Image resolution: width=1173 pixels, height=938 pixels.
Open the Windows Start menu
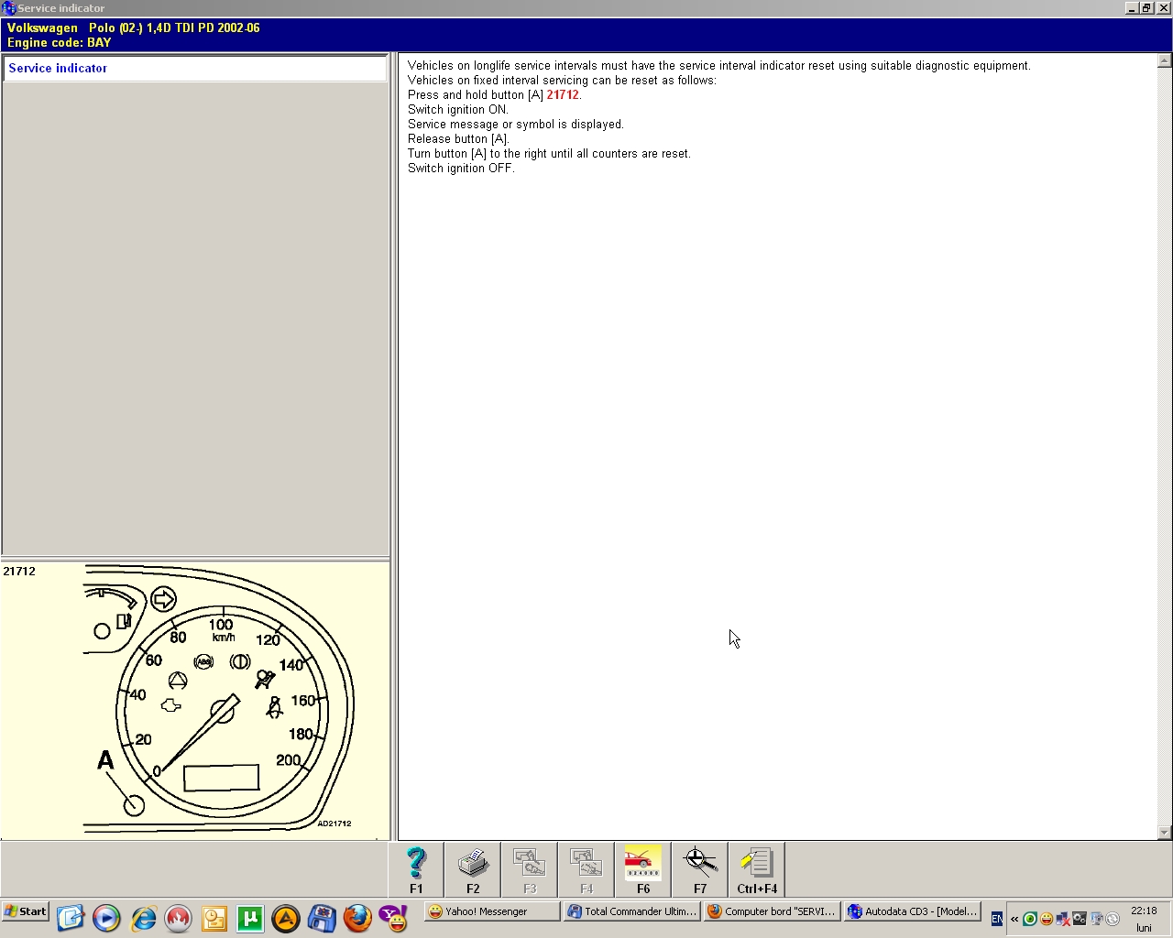pyautogui.click(x=26, y=911)
